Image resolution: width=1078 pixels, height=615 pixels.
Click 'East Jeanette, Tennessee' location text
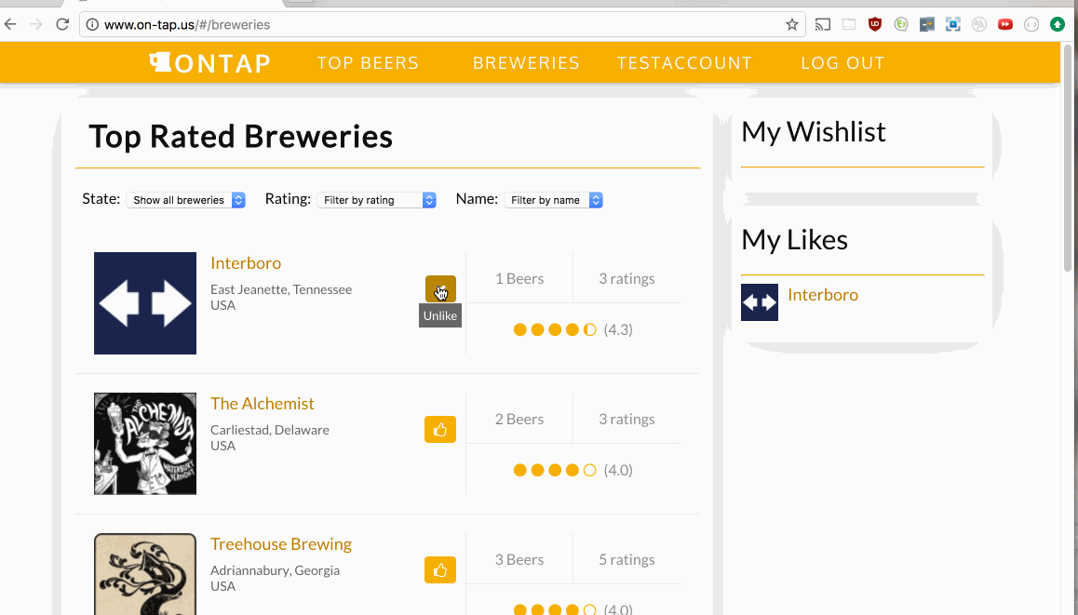(x=281, y=289)
